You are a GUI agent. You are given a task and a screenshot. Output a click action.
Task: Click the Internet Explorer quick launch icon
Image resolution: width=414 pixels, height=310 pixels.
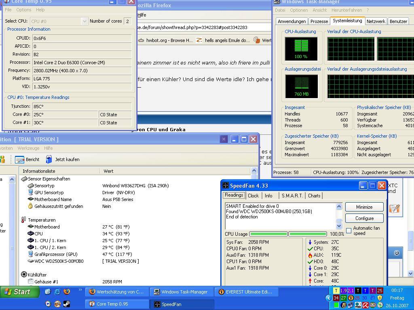click(x=57, y=291)
